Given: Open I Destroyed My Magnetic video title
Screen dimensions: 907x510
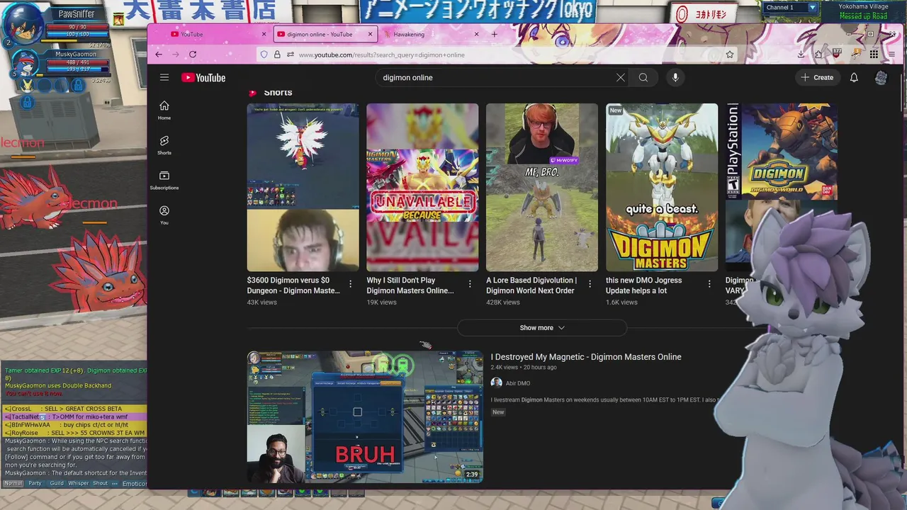Looking at the screenshot, I should (586, 357).
